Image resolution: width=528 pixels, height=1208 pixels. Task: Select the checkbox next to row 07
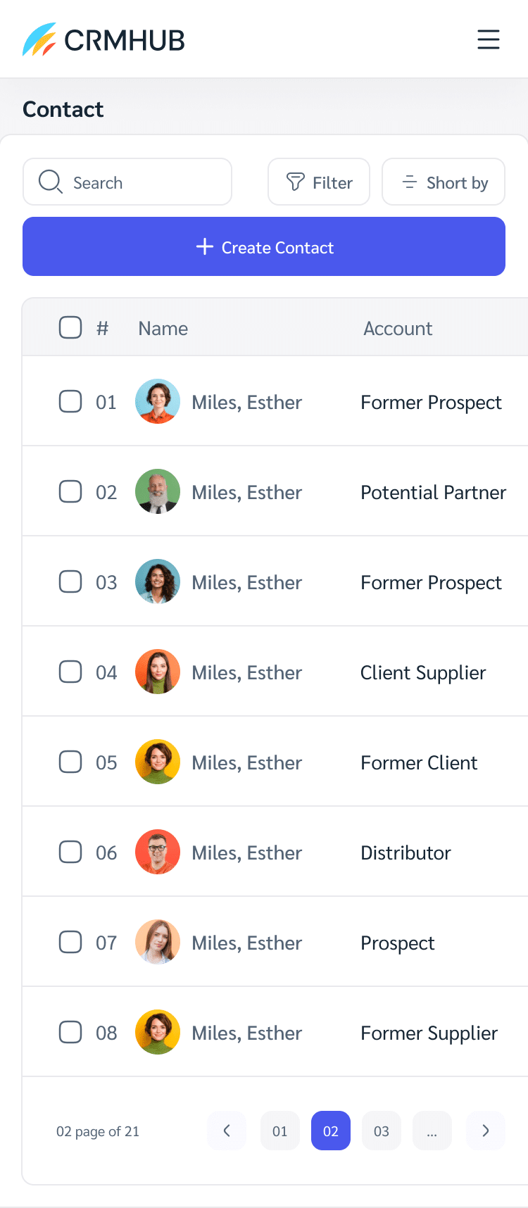pos(70,942)
